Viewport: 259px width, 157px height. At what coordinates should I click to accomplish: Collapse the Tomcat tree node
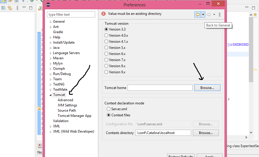click(50, 95)
